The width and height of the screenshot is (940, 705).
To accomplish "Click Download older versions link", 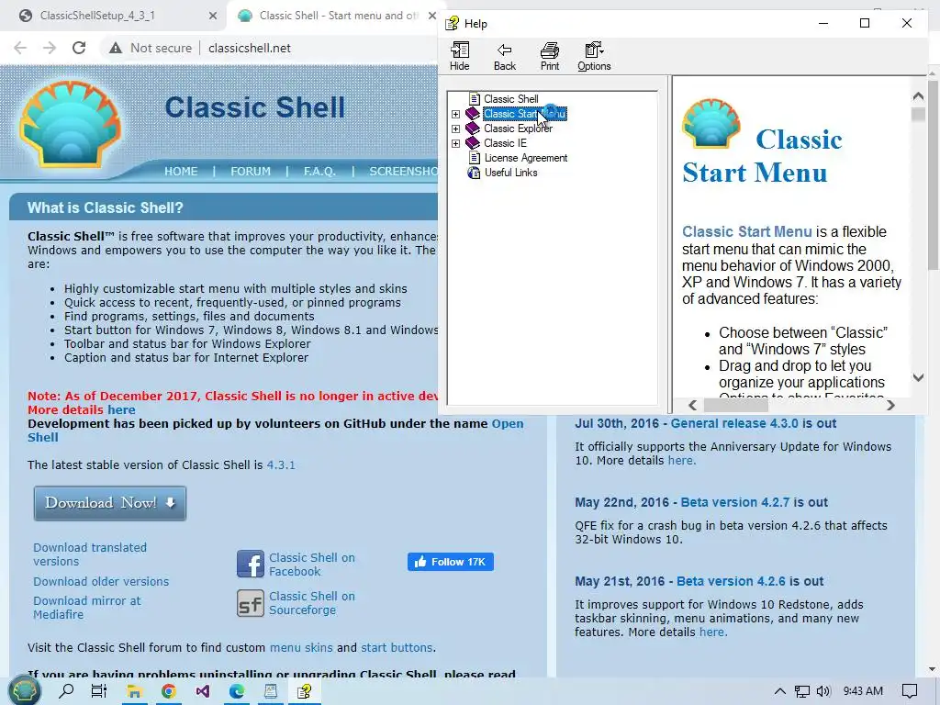I will [x=101, y=581].
